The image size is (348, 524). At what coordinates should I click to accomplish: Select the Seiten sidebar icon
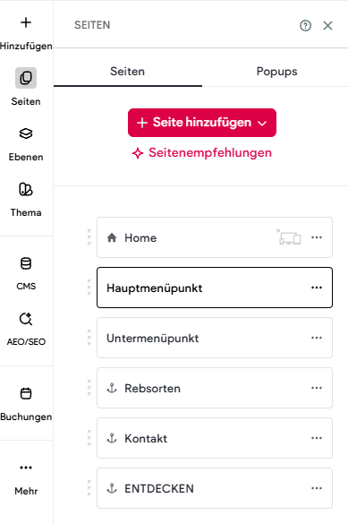click(x=26, y=78)
